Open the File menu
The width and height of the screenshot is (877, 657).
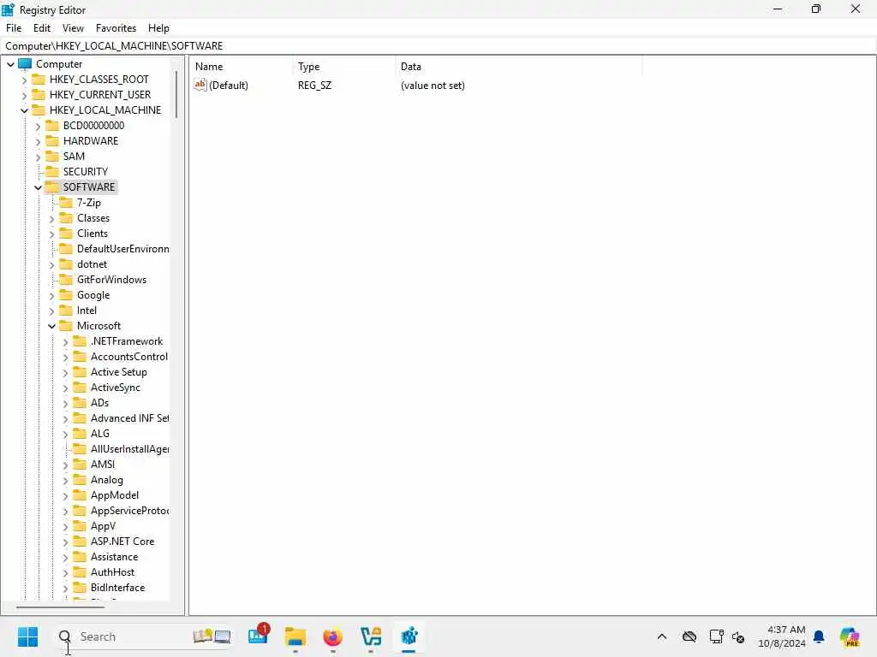(14, 28)
